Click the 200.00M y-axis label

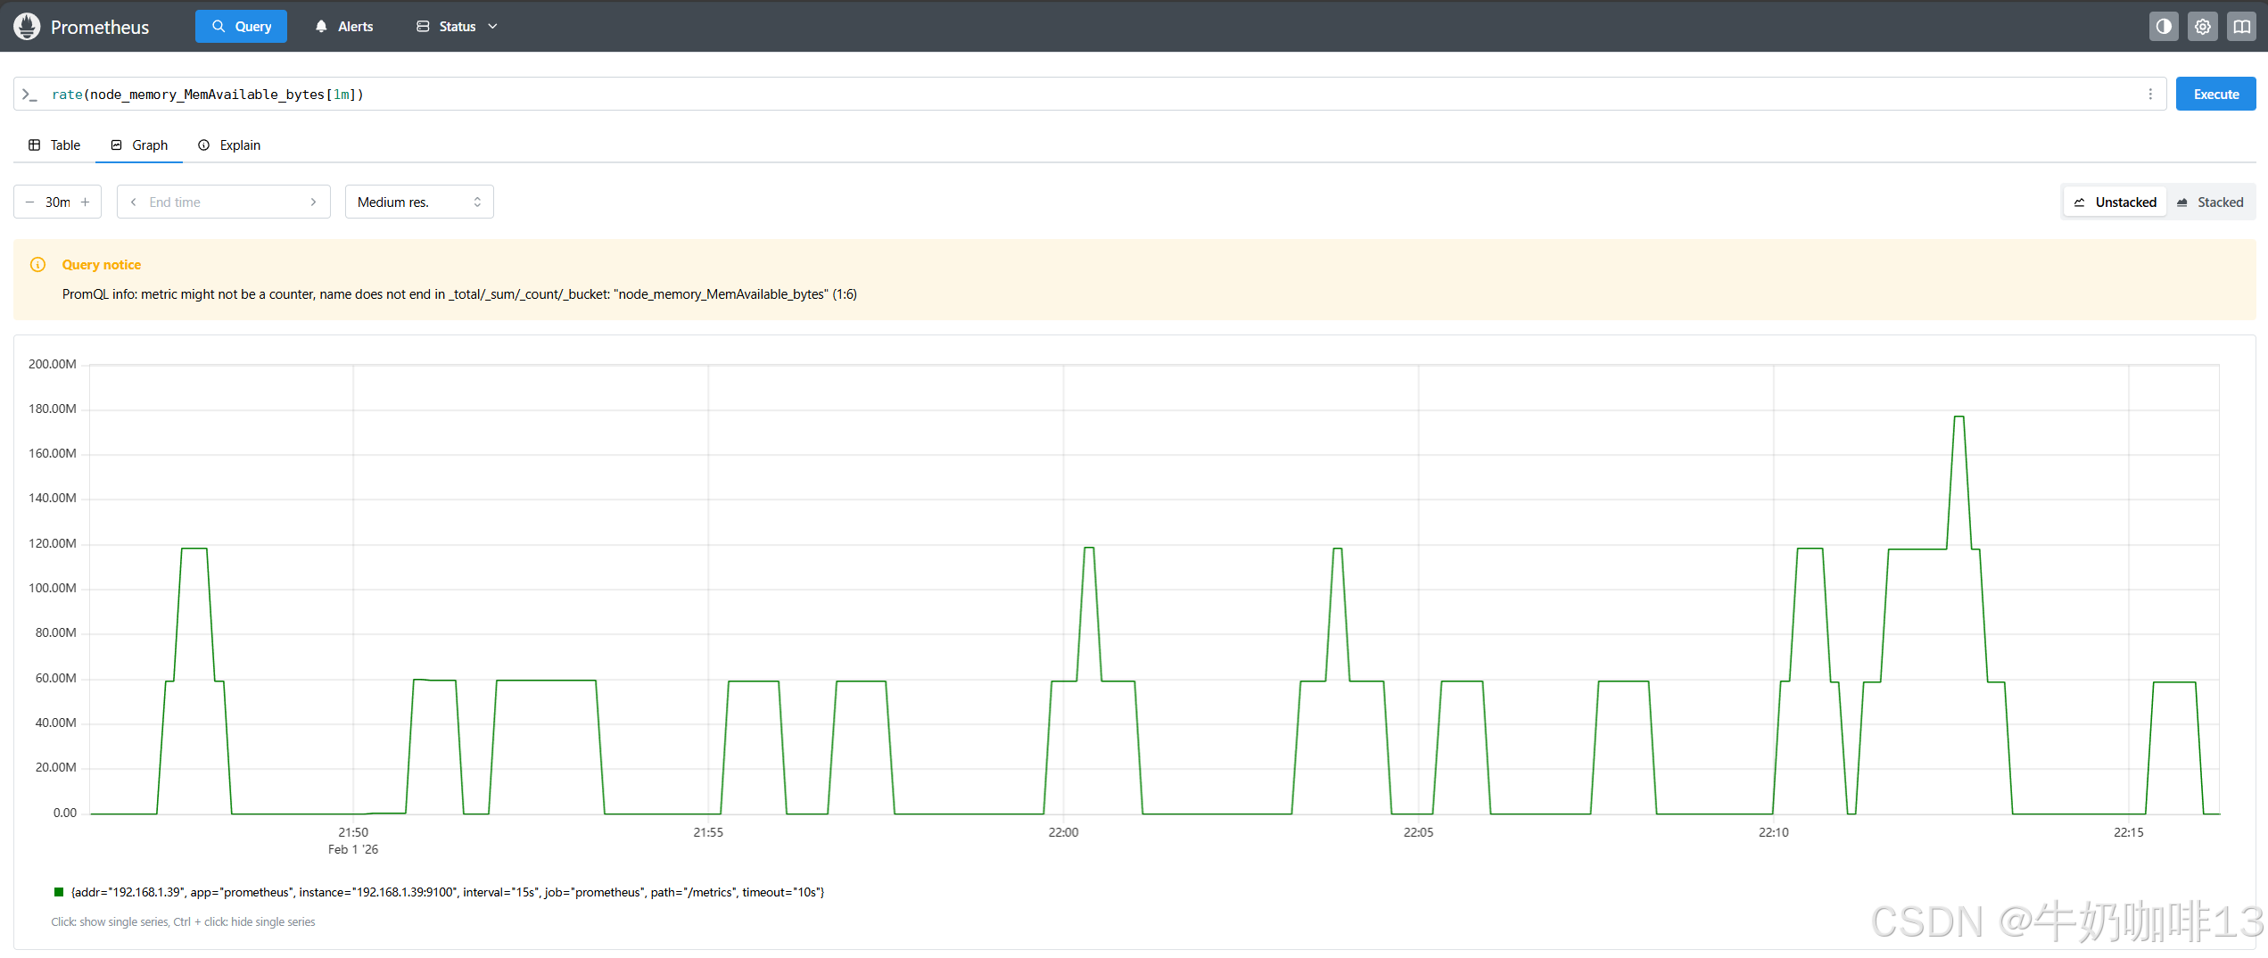(x=52, y=364)
